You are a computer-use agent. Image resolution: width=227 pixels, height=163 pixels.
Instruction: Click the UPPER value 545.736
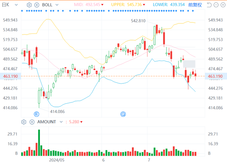(x=134, y=5)
